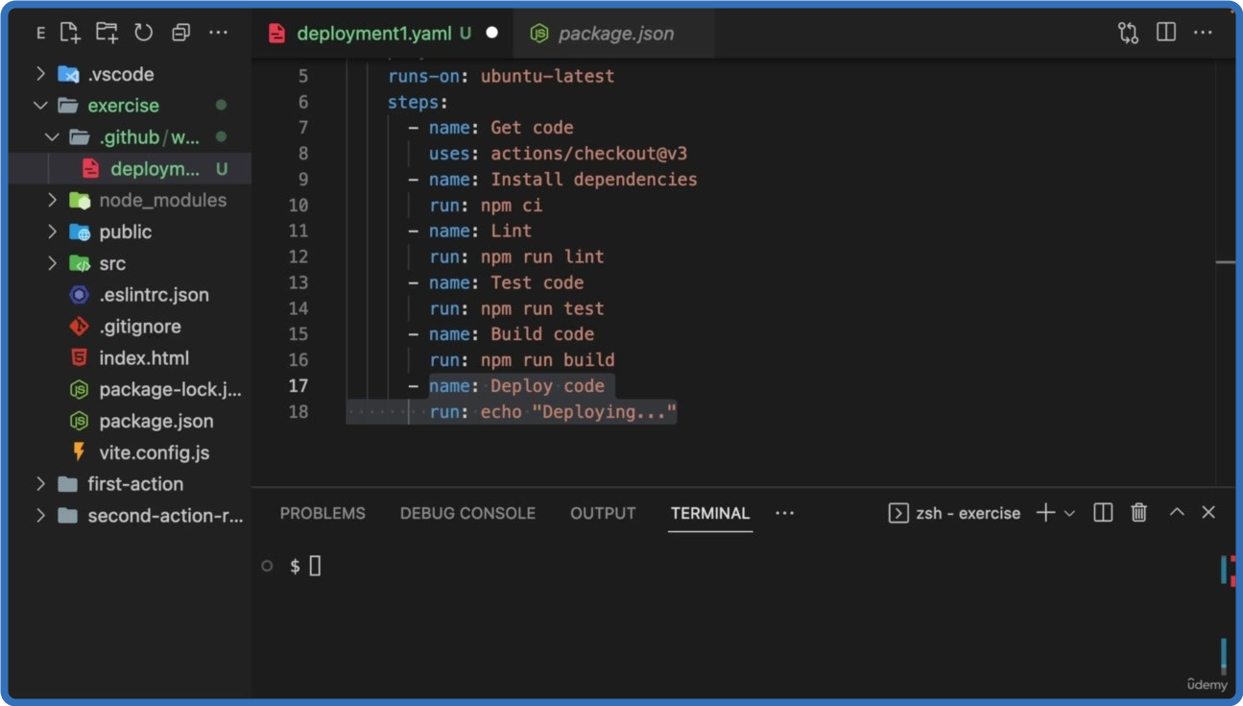Viewport: 1243px width, 706px height.
Task: Switch to the OUTPUT panel tab
Action: [603, 513]
